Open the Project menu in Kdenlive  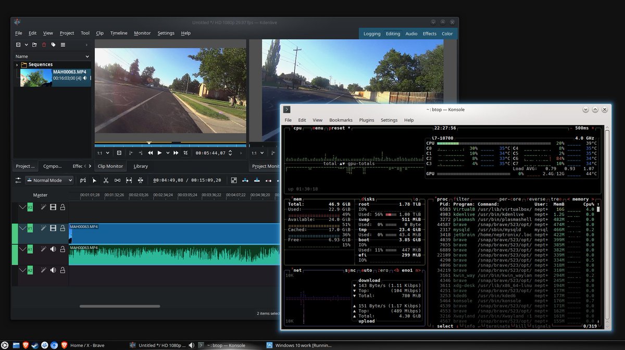tap(67, 33)
